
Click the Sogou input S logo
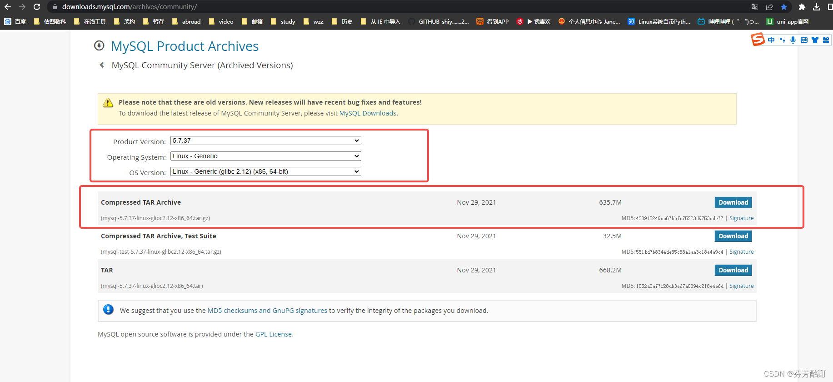[x=758, y=40]
